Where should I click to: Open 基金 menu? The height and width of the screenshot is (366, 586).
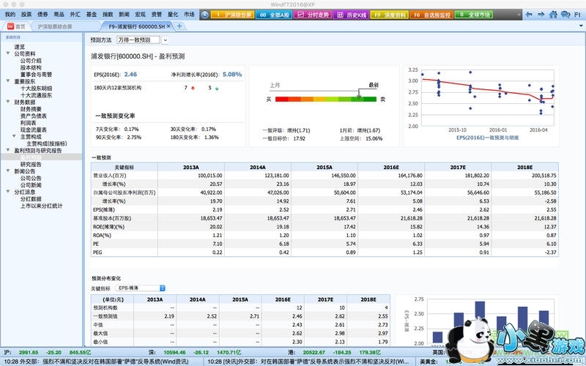coord(92,14)
